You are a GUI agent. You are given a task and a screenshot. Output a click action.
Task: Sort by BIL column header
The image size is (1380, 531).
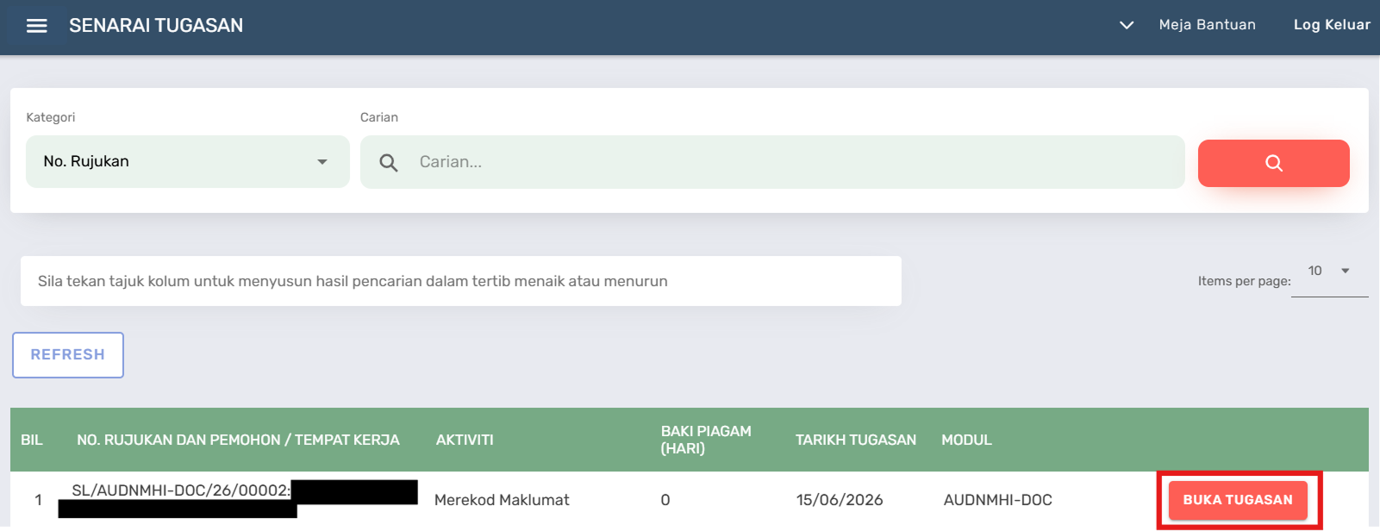point(32,440)
